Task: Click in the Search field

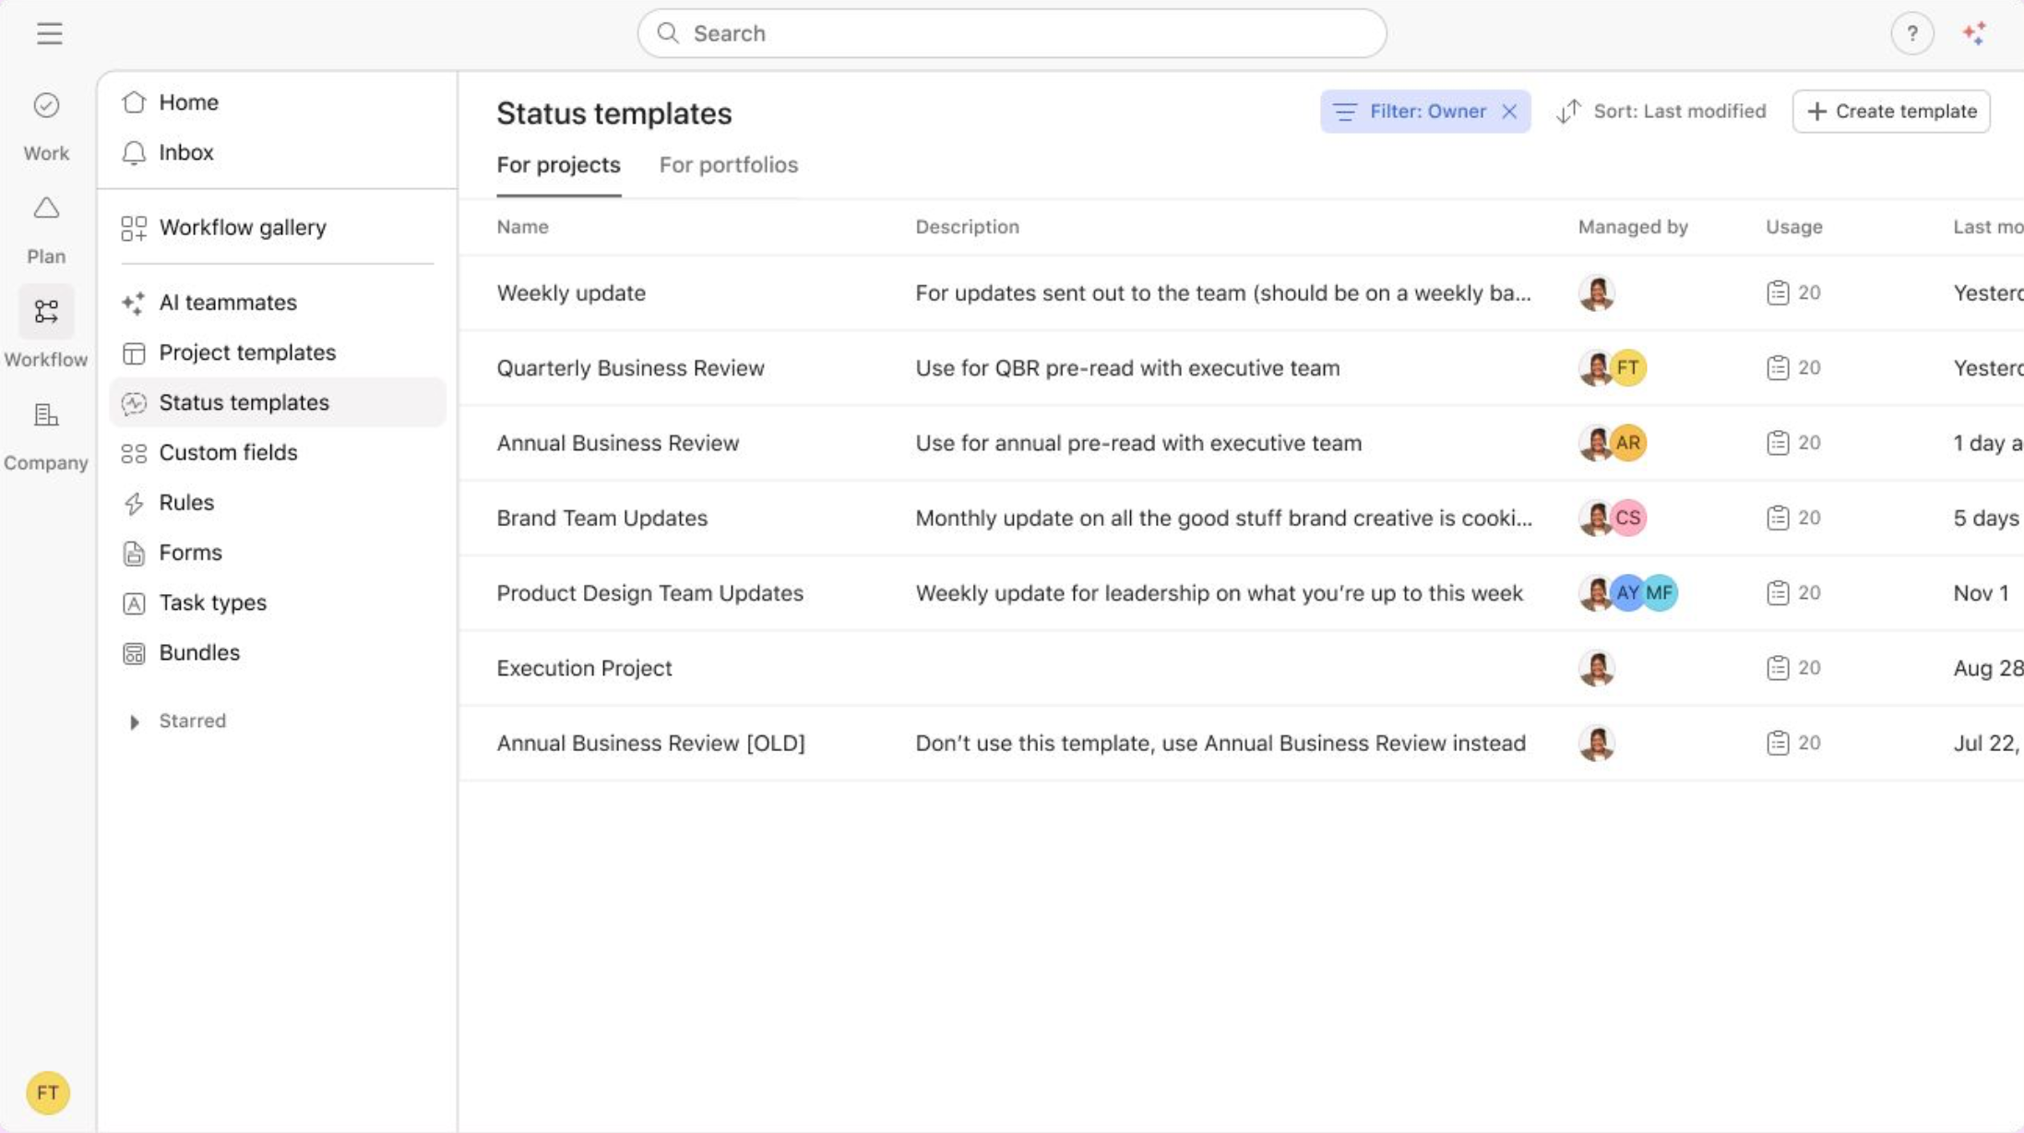Action: 1012,33
